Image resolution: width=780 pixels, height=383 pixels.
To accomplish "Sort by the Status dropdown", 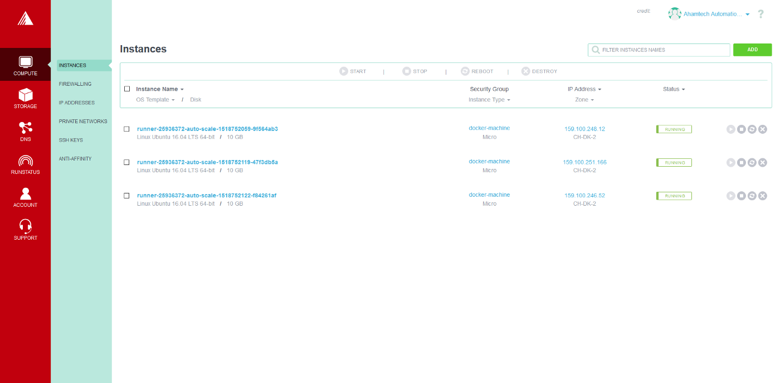I will click(x=674, y=89).
